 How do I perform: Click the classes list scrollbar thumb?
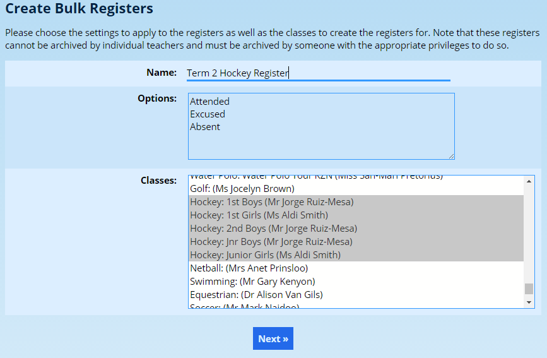(529, 289)
